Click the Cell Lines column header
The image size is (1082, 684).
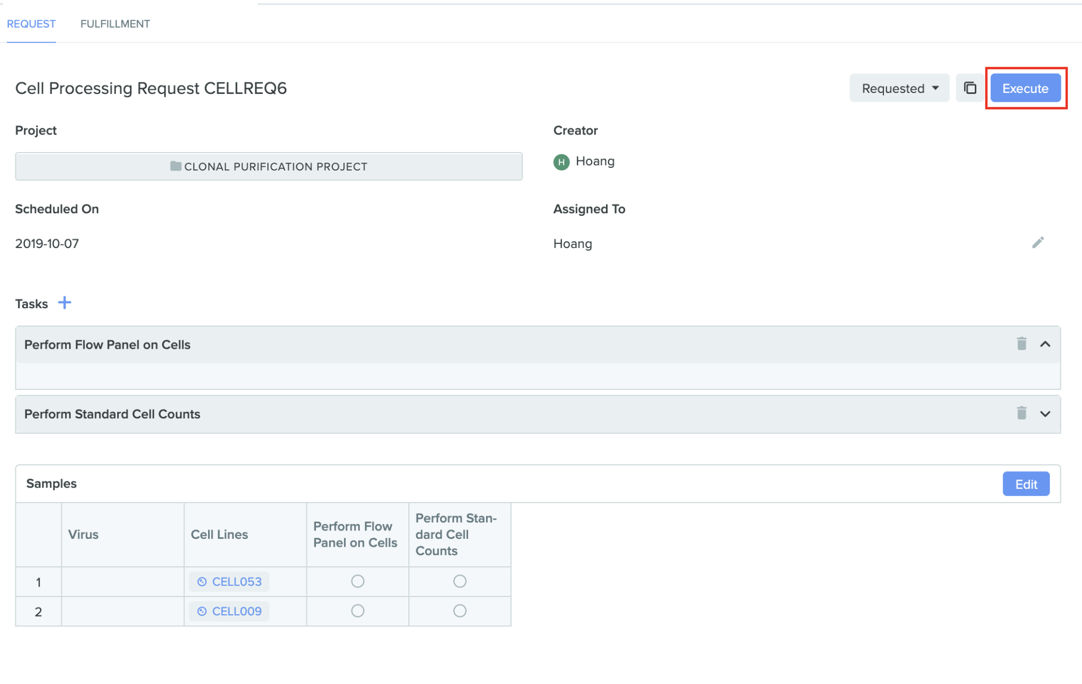(245, 535)
